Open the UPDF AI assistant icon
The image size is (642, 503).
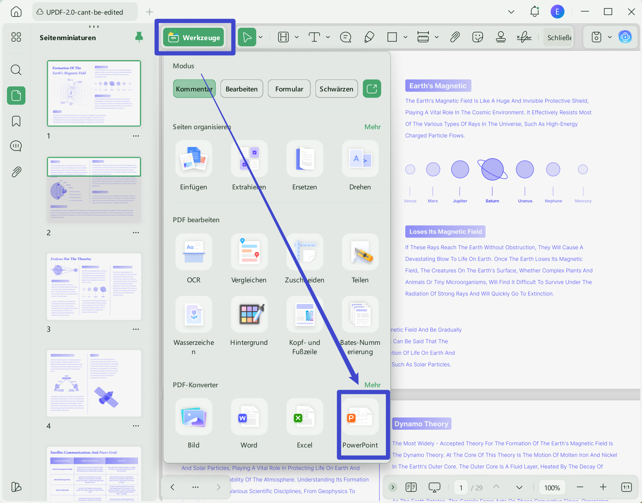625,37
